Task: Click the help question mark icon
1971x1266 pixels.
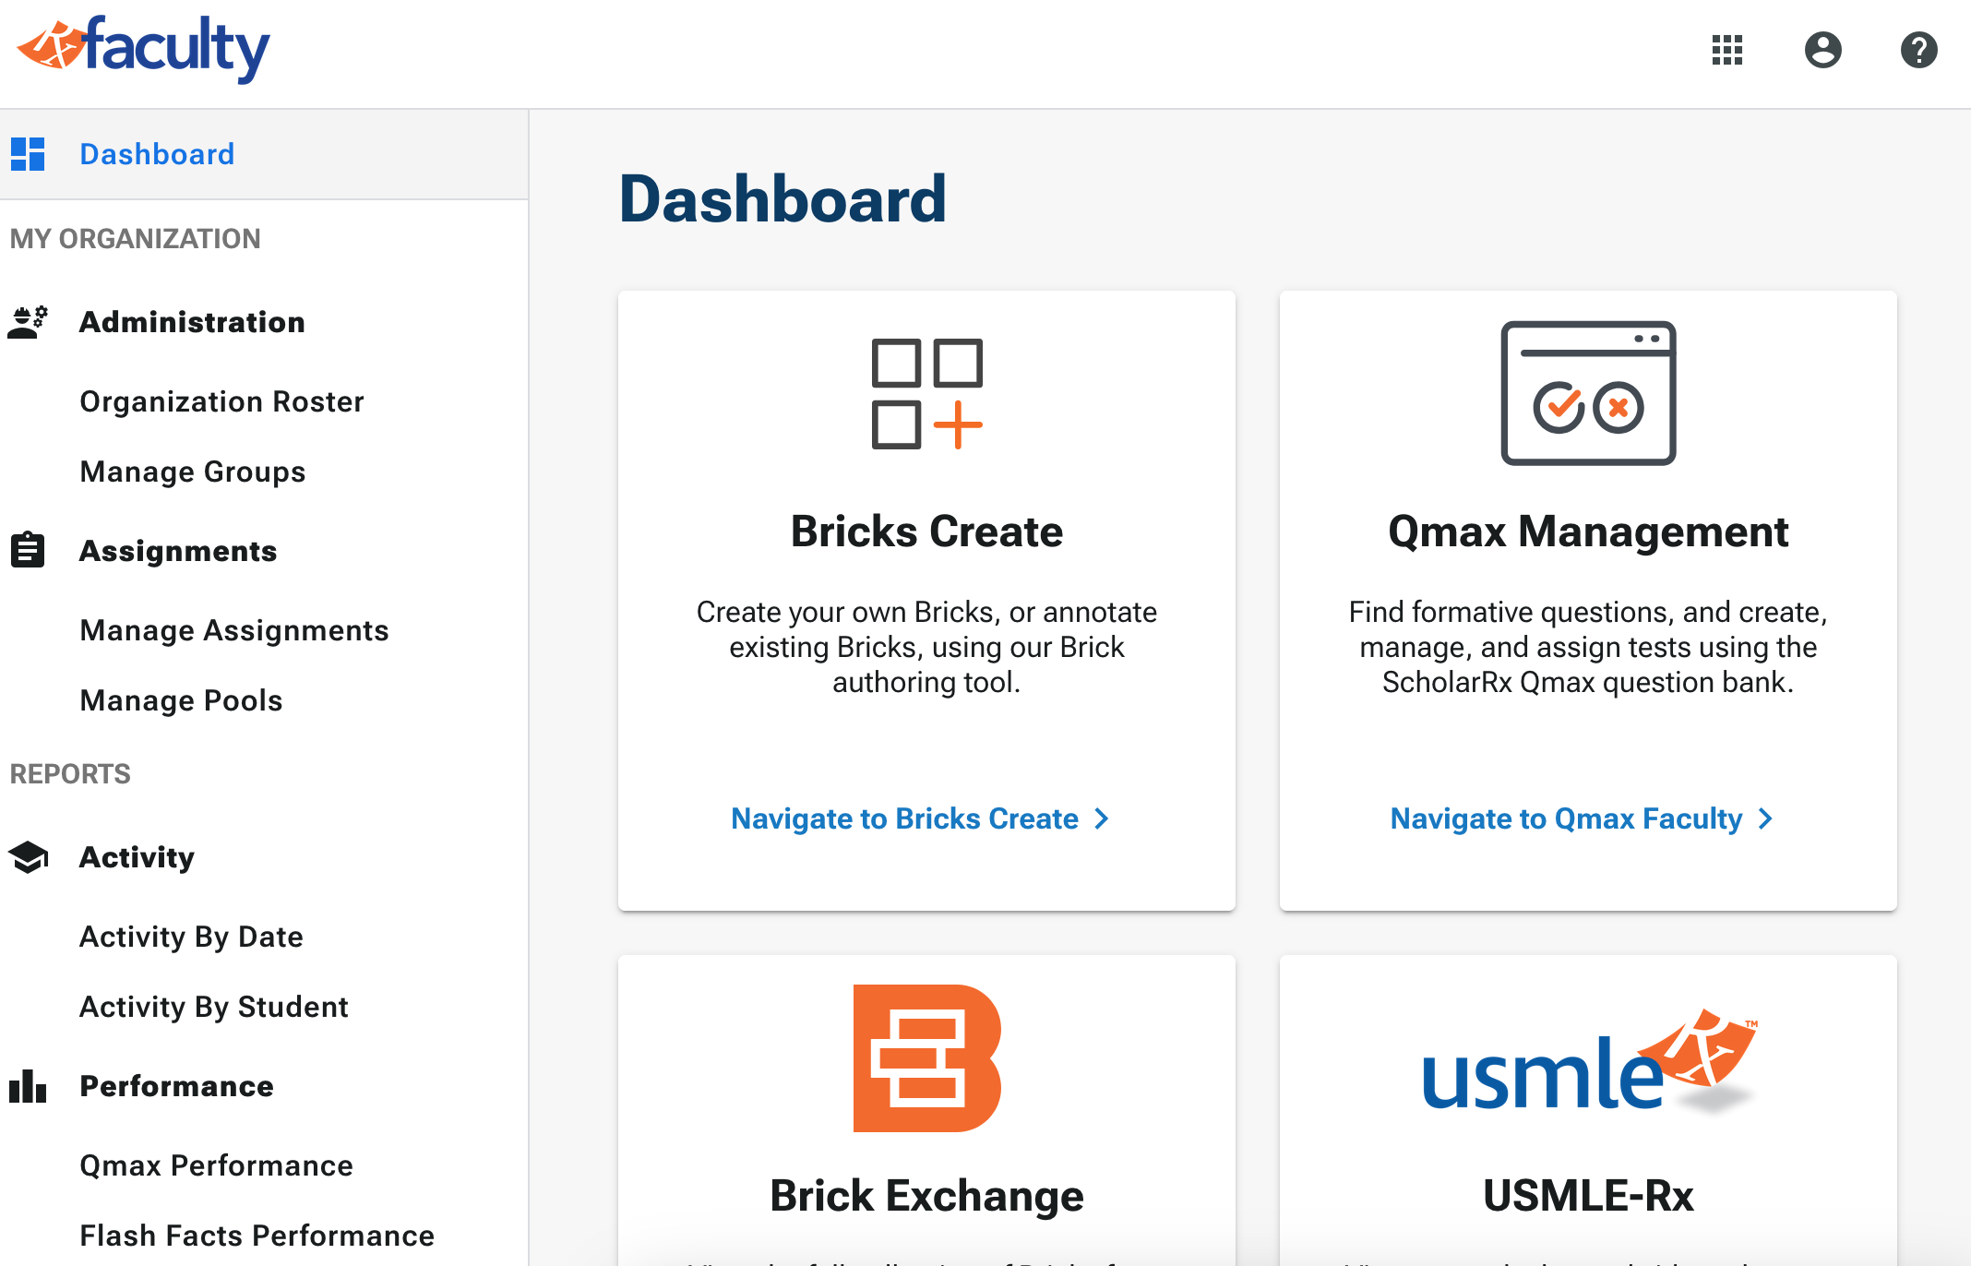Action: tap(1918, 50)
